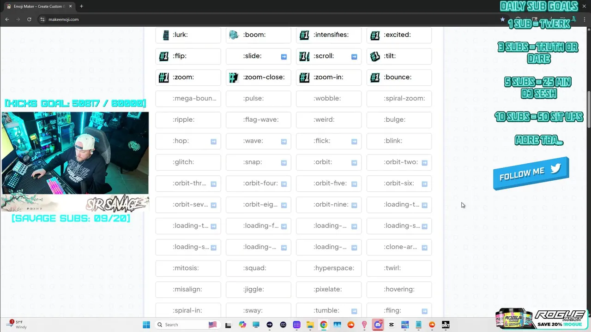Click the blue arrow icon on :orbit-two:
591x332 pixels.
424,163
